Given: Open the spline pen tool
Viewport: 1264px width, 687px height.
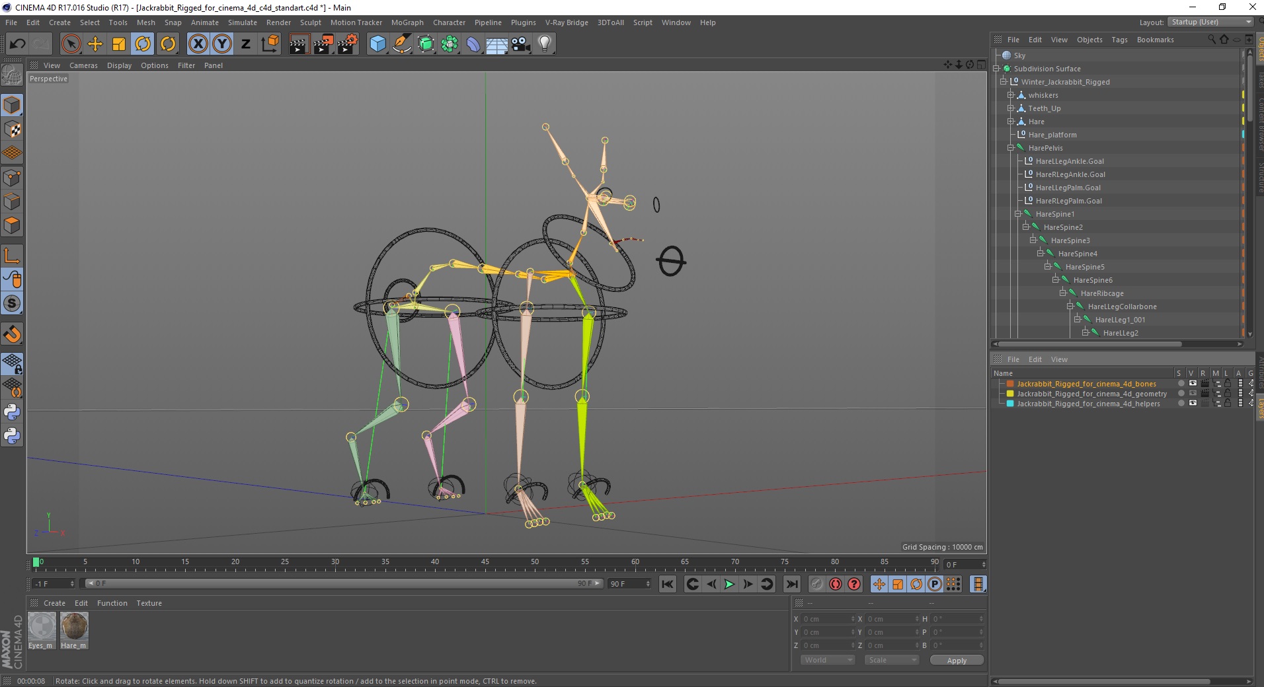Looking at the screenshot, I should 402,44.
